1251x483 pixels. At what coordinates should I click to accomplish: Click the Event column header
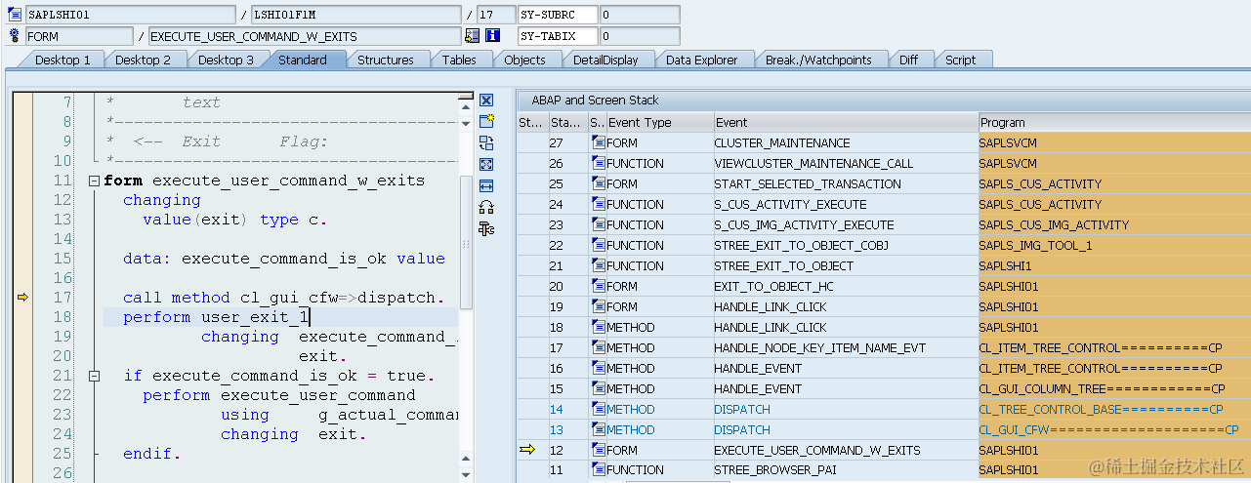[846, 123]
